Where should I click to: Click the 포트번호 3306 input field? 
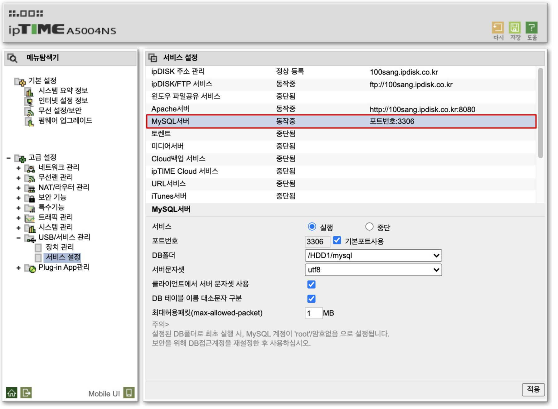pyautogui.click(x=317, y=242)
